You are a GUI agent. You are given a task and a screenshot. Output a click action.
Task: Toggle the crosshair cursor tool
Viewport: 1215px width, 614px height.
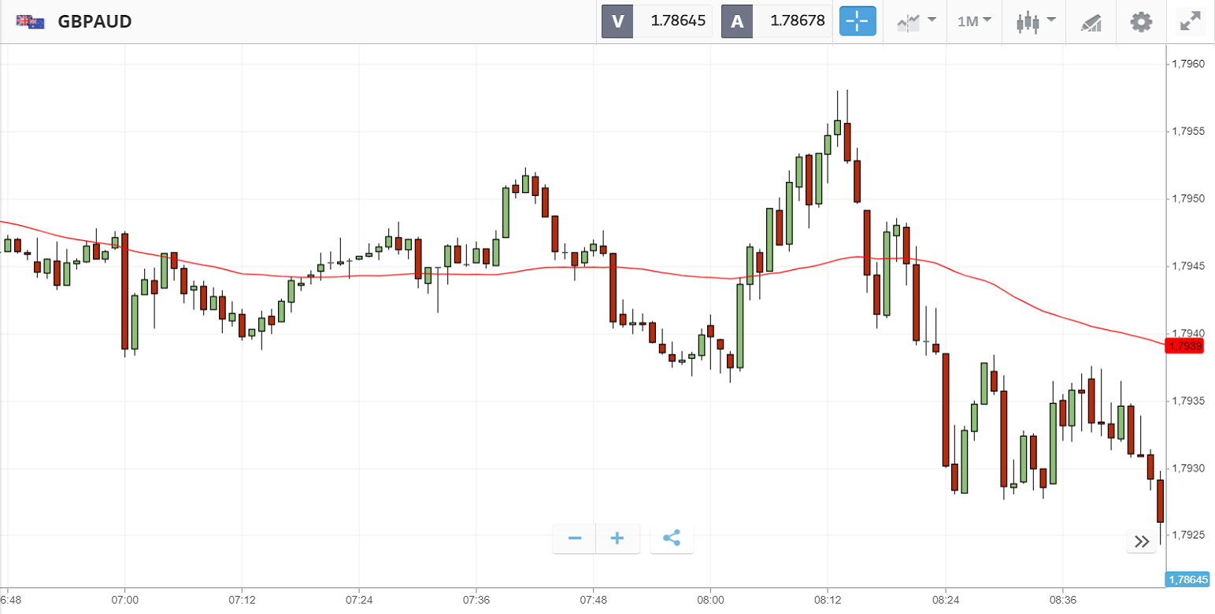pos(858,21)
